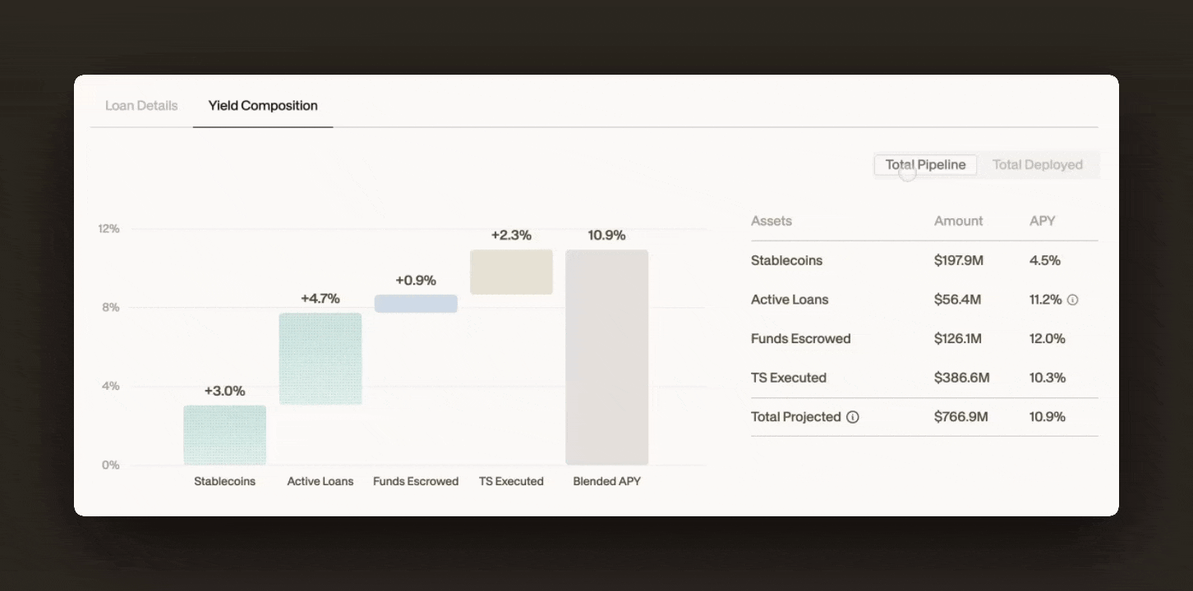Click the 8% y-axis tick label

[111, 308]
